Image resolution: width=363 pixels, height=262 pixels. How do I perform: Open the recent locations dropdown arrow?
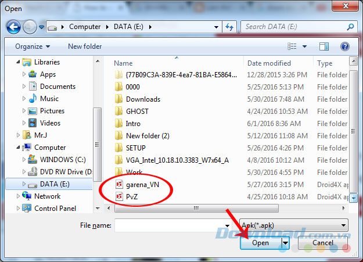point(41,27)
